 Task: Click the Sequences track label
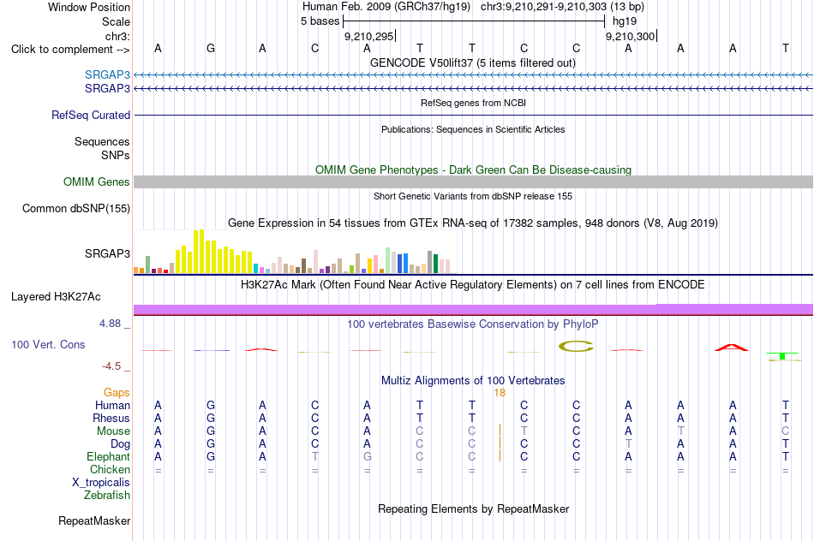pyautogui.click(x=102, y=141)
